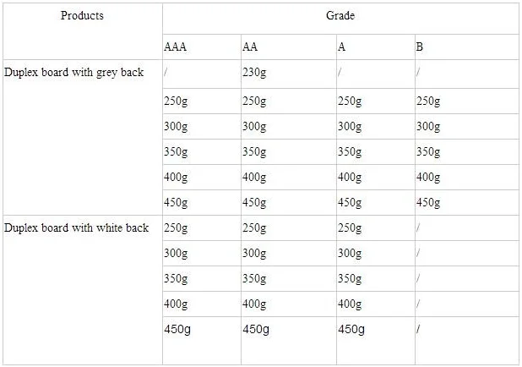Select the AAA column header
522x367 pixels.
click(x=175, y=47)
